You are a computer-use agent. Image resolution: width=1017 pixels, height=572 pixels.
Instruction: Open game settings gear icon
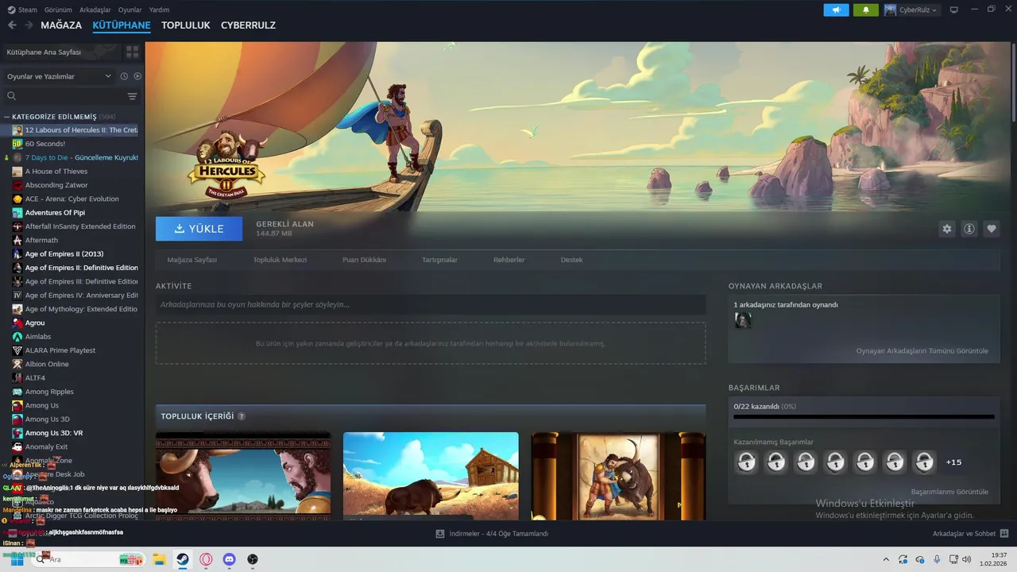[x=946, y=229]
